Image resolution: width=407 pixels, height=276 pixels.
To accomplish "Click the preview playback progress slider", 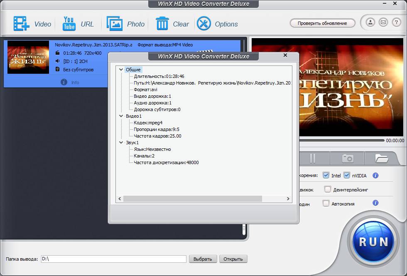I will pos(341,140).
